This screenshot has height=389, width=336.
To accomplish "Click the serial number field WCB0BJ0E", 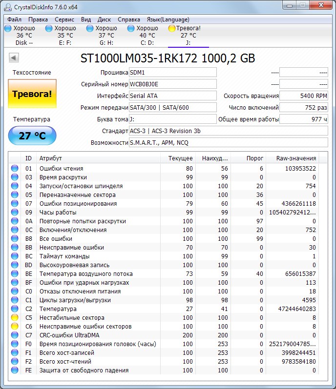I will (x=173, y=84).
